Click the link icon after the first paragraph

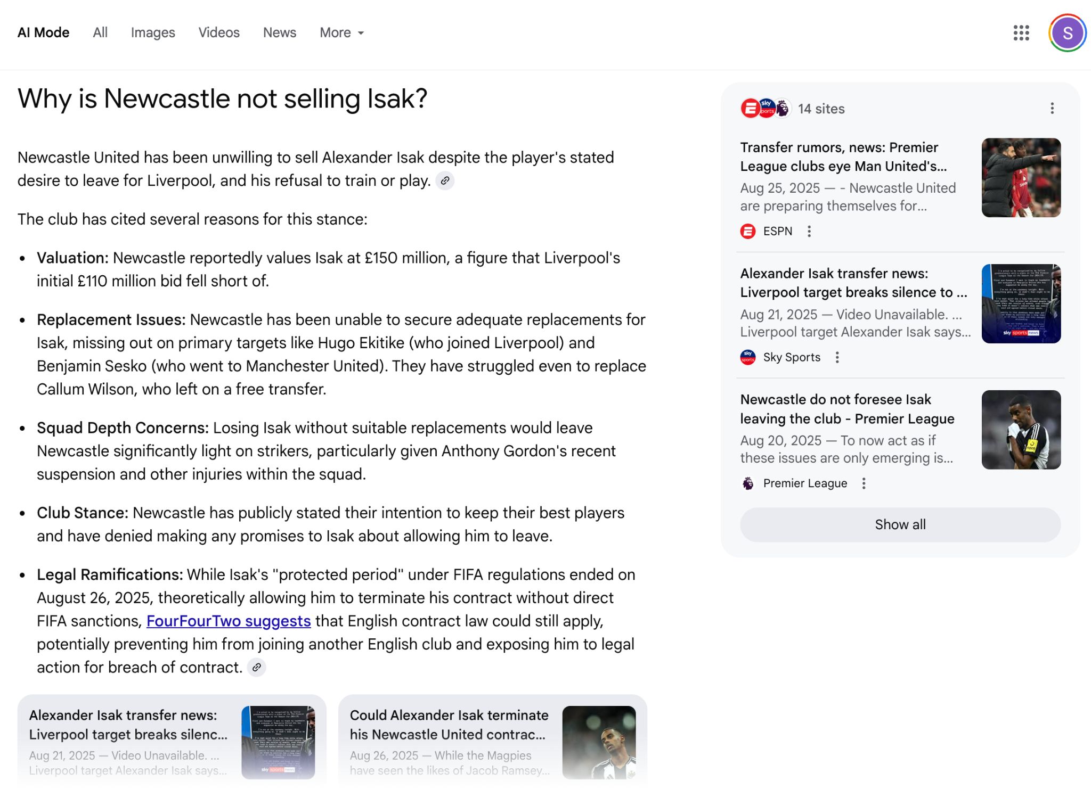445,181
